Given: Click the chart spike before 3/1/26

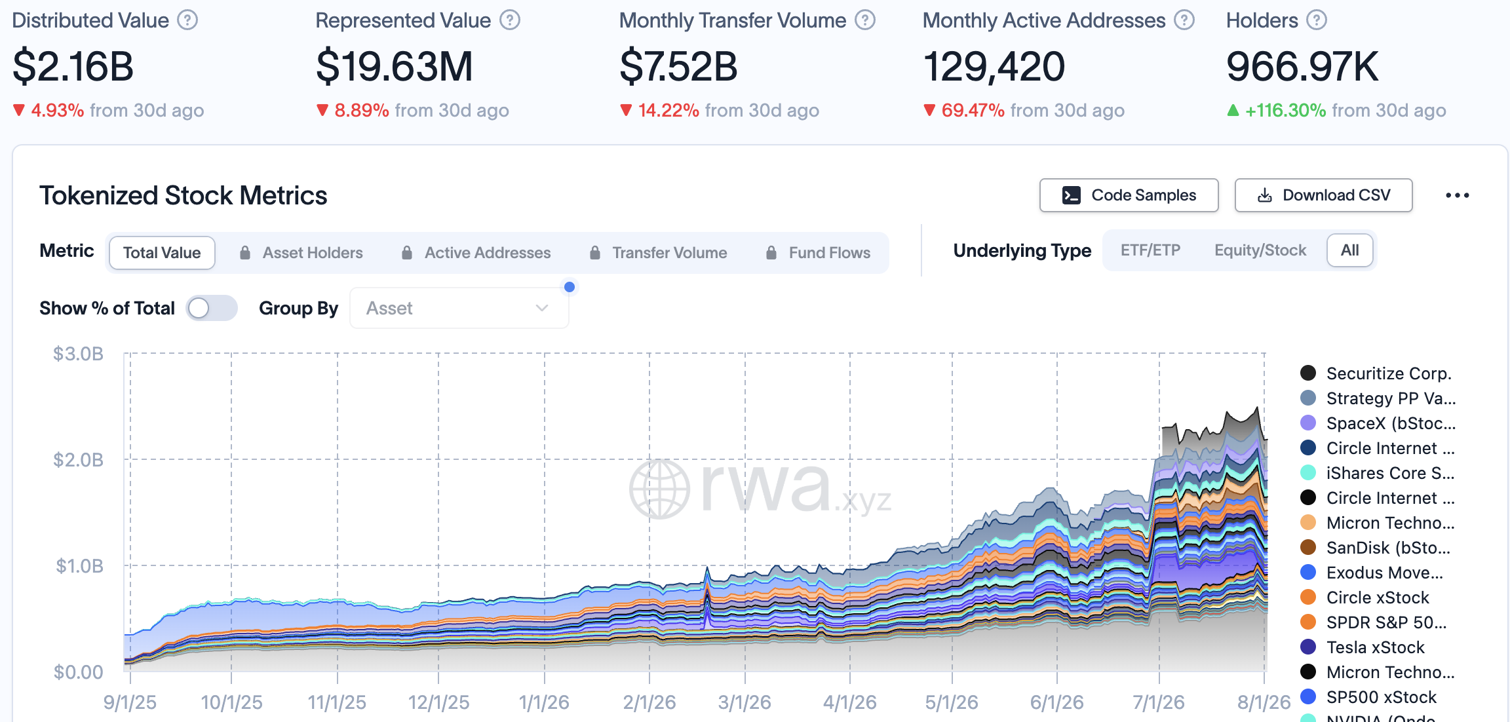Looking at the screenshot, I should (707, 569).
